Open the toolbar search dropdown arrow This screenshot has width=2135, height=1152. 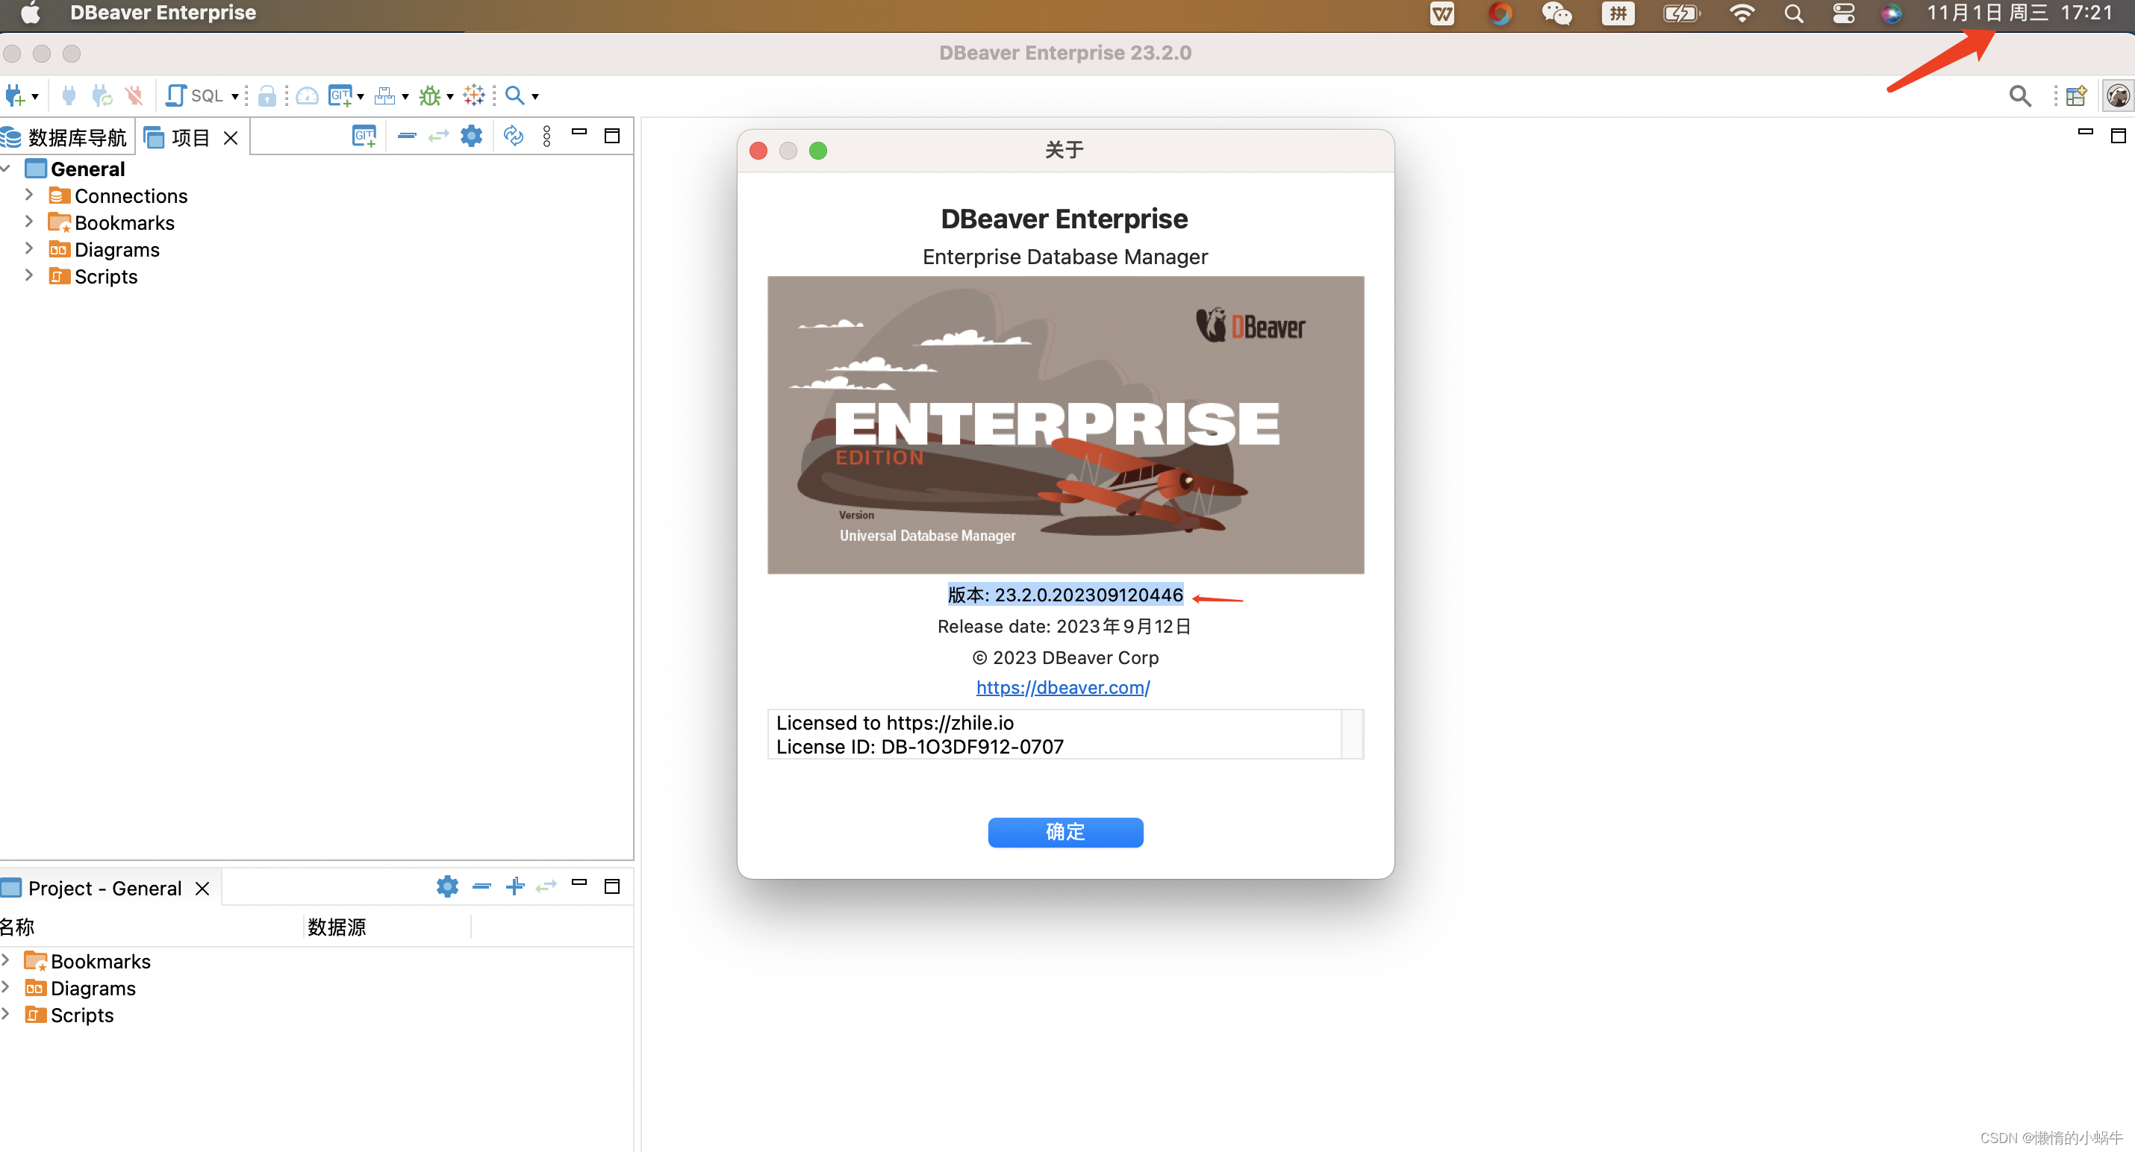pyautogui.click(x=535, y=97)
